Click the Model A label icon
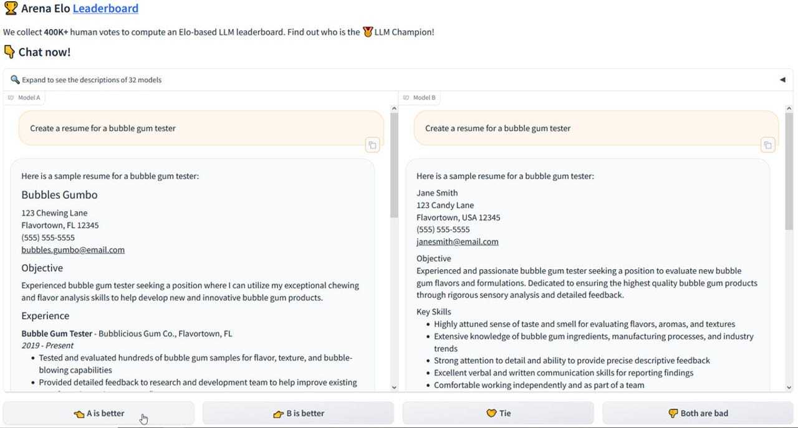Image resolution: width=798 pixels, height=428 pixels. [11, 98]
